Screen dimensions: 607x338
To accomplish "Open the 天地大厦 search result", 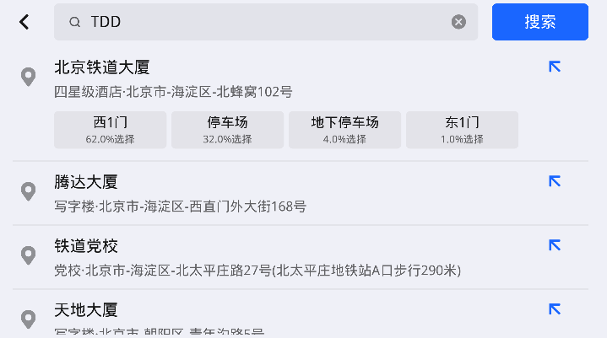I will 253,318.
